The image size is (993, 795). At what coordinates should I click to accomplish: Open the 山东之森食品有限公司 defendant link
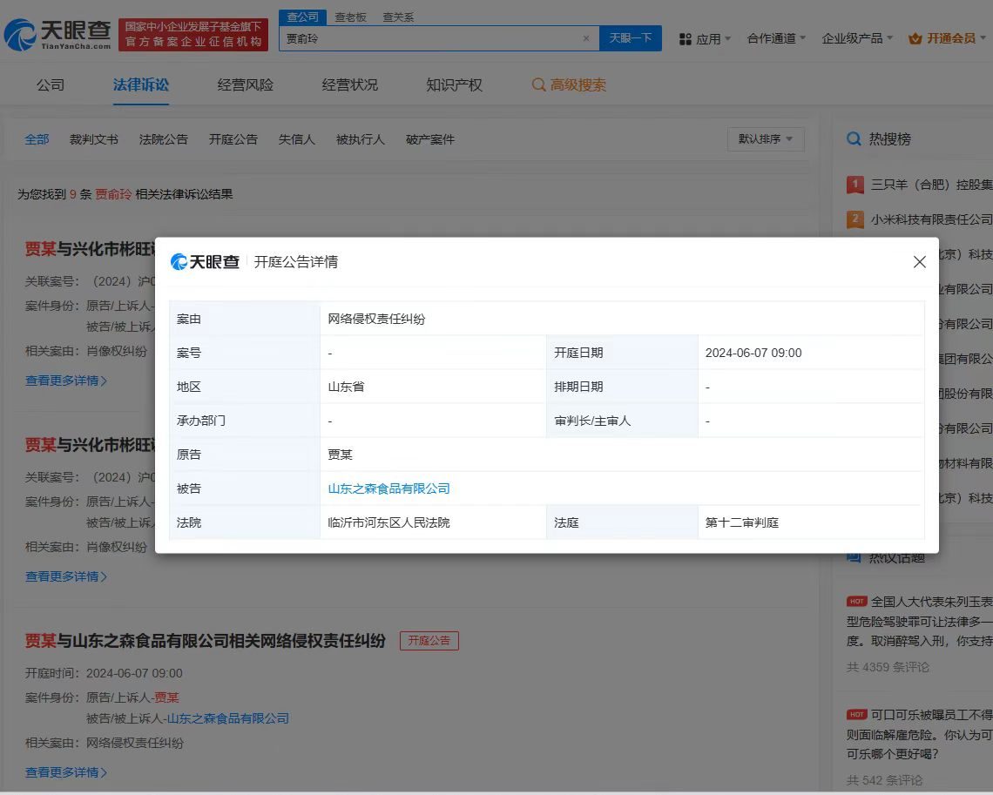pyautogui.click(x=389, y=488)
